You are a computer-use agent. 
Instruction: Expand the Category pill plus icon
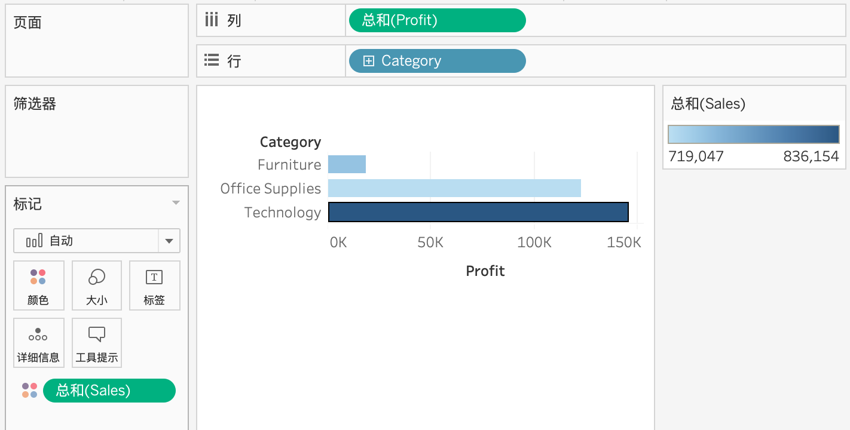point(369,61)
